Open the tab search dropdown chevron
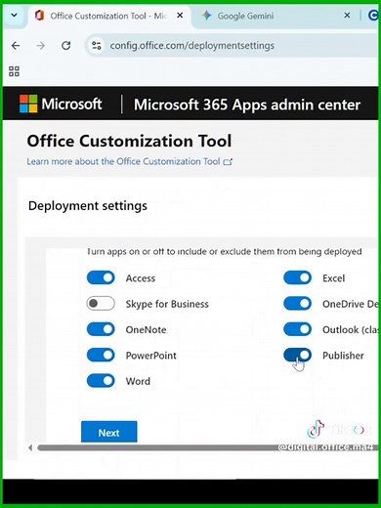 [x=14, y=16]
